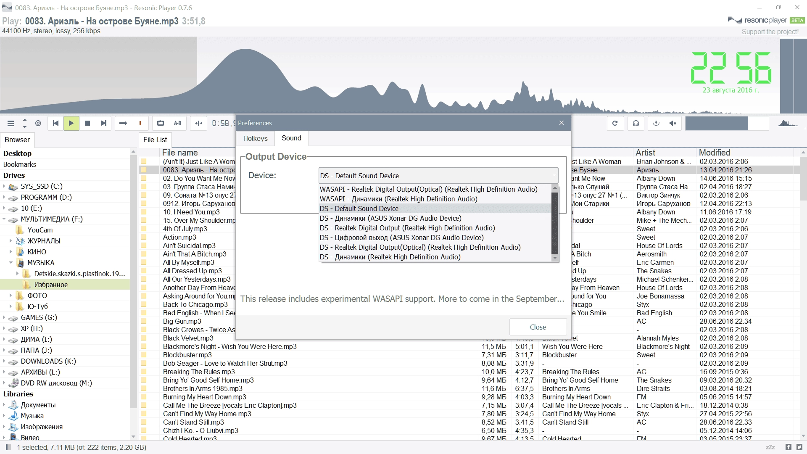This screenshot has width=807, height=454.
Task: Expand the GAMES (G:) drive
Action: [x=4, y=317]
